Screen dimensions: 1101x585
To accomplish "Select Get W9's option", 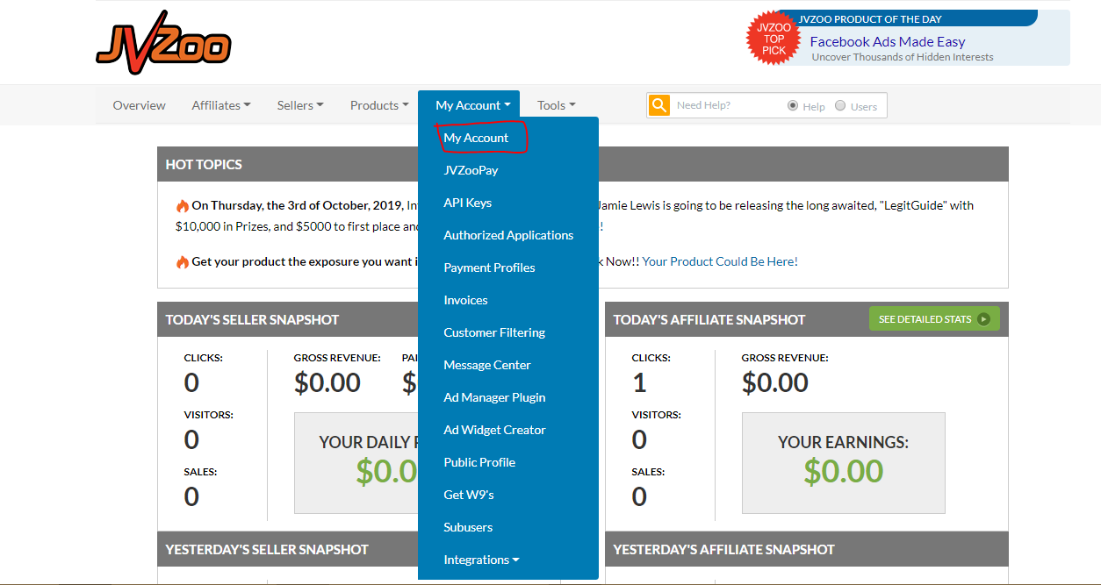I will [x=469, y=495].
